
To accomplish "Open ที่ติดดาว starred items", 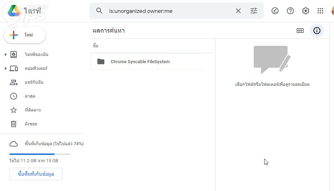I will [32, 110].
